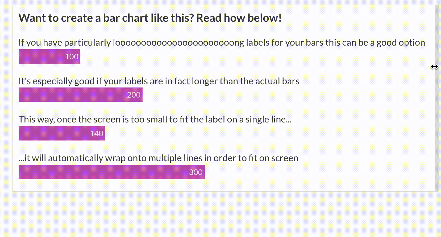
Task: Click the value label 100
Action: [x=72, y=57]
